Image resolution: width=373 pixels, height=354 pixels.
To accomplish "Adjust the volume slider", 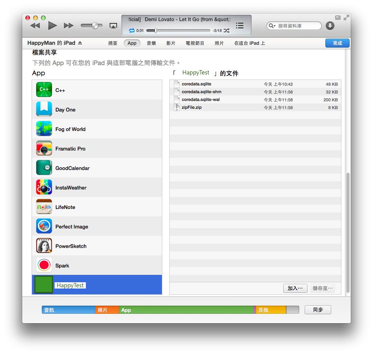I will click(95, 26).
